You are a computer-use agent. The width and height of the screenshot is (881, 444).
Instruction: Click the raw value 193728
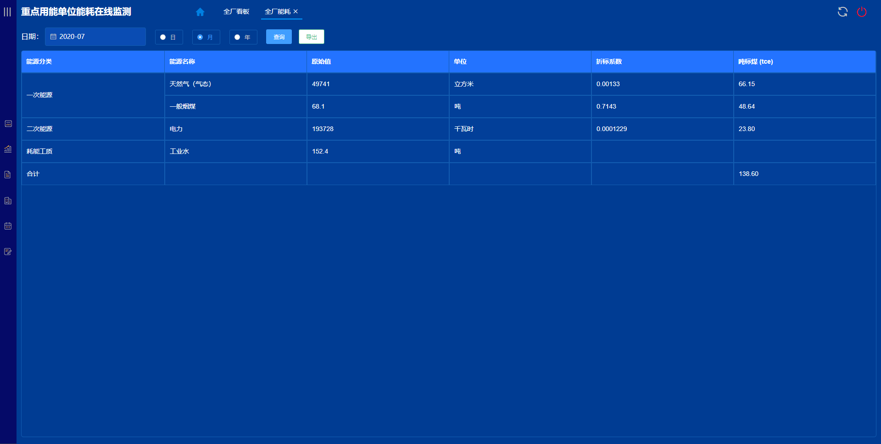pos(323,129)
